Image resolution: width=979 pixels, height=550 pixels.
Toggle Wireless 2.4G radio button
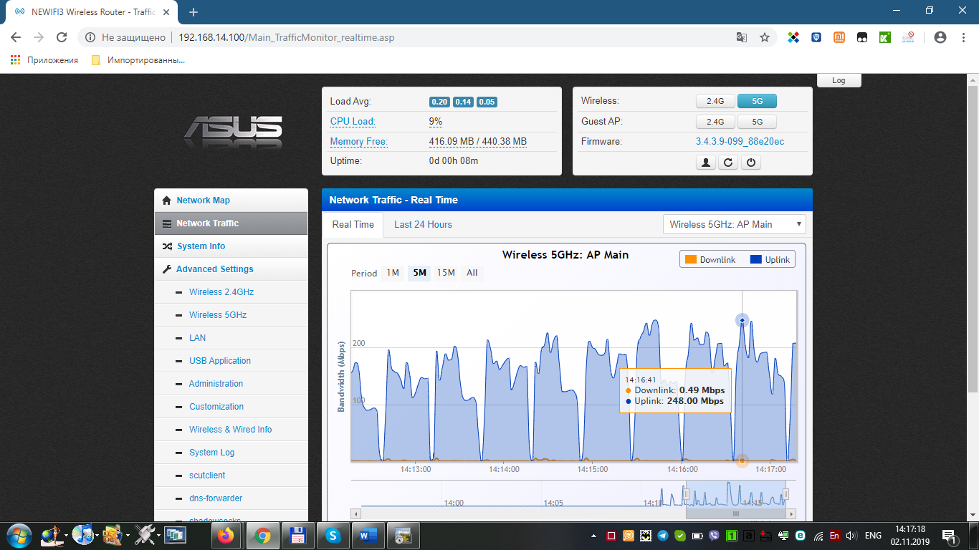(715, 102)
